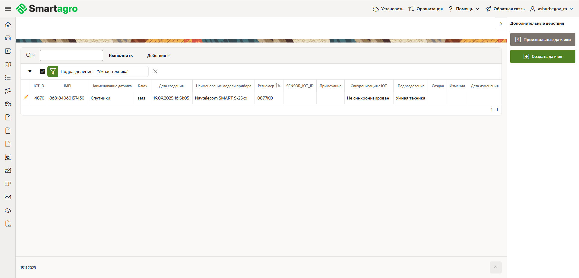Open the cloud search icon in sidebar
The height and width of the screenshot is (278, 579).
pos(8,210)
